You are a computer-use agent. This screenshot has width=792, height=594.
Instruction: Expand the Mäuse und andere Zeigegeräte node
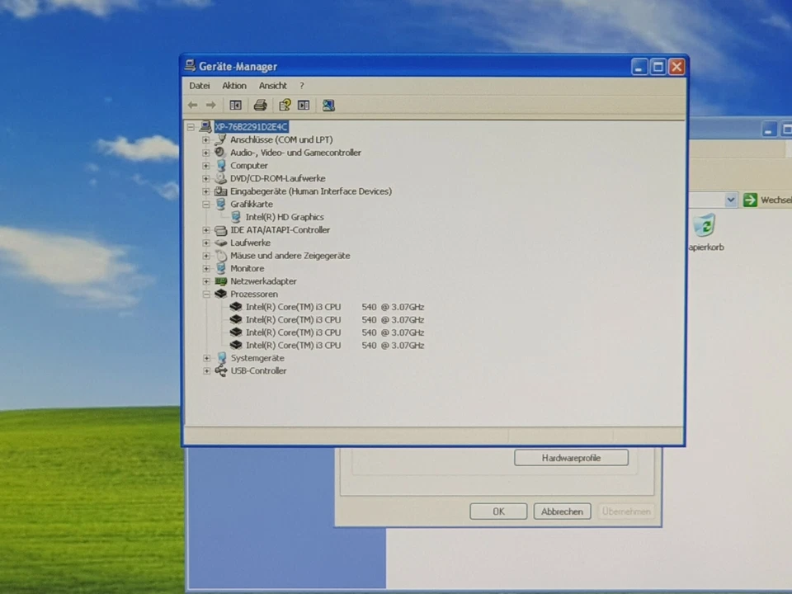click(206, 256)
